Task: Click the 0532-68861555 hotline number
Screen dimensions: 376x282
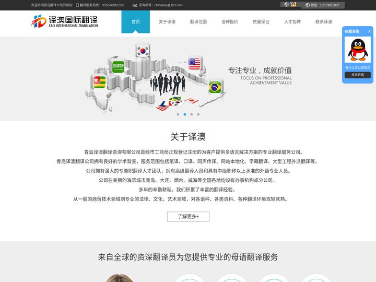Action: point(113,5)
